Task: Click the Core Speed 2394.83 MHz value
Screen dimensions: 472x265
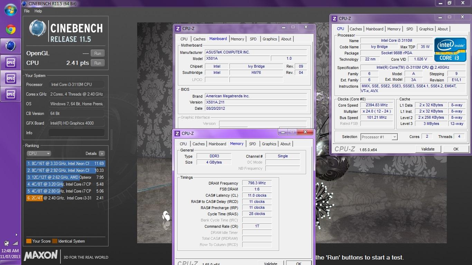Action: point(377,105)
